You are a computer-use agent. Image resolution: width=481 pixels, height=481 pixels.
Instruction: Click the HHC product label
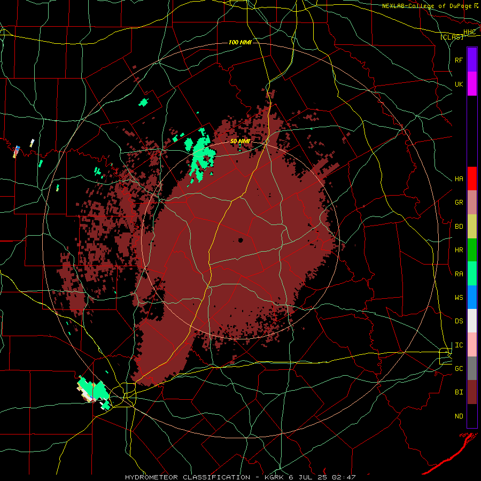(470, 32)
